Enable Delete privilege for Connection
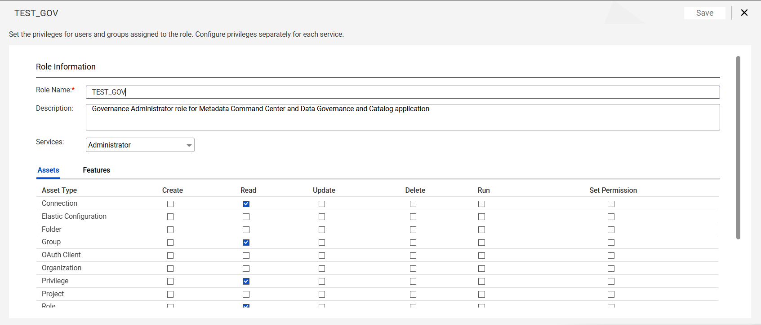Image resolution: width=761 pixels, height=325 pixels. (413, 204)
